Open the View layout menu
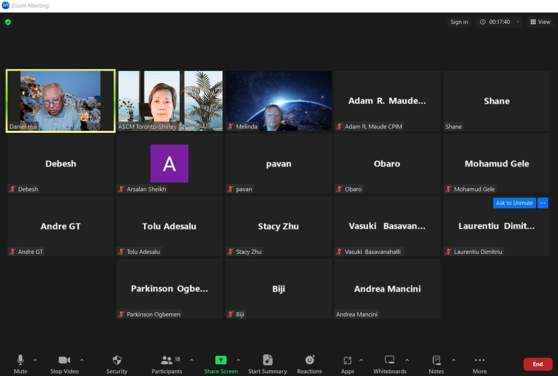Screen dimensions: 558x376 540,22
